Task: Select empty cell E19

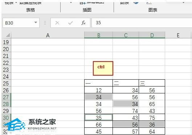Action: [178, 42]
